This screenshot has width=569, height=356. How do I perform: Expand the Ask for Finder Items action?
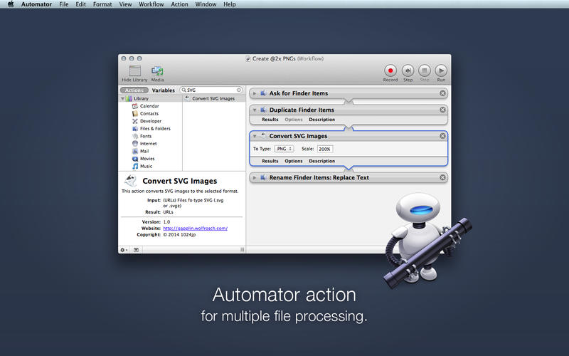click(255, 93)
